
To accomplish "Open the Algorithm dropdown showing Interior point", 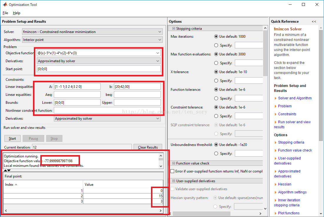I will tap(92, 40).
